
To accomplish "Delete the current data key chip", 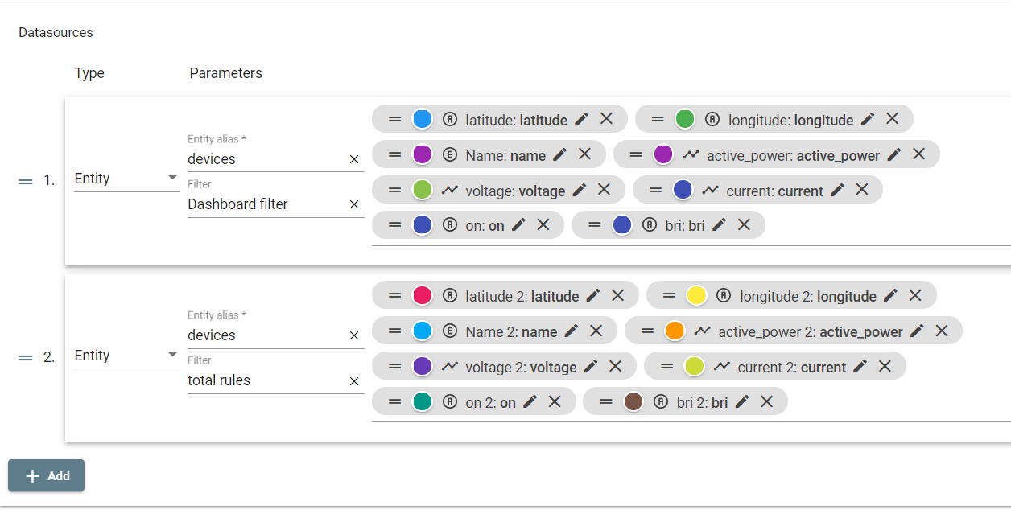I will 862,190.
